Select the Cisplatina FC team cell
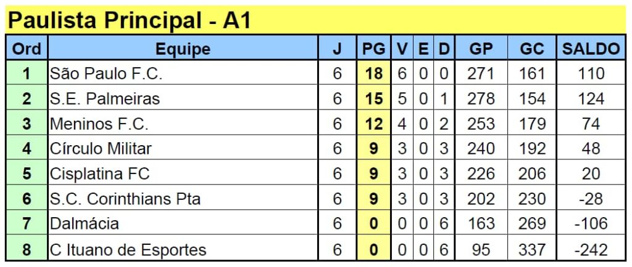Image resolution: width=632 pixels, height=267 pixels. click(x=100, y=174)
